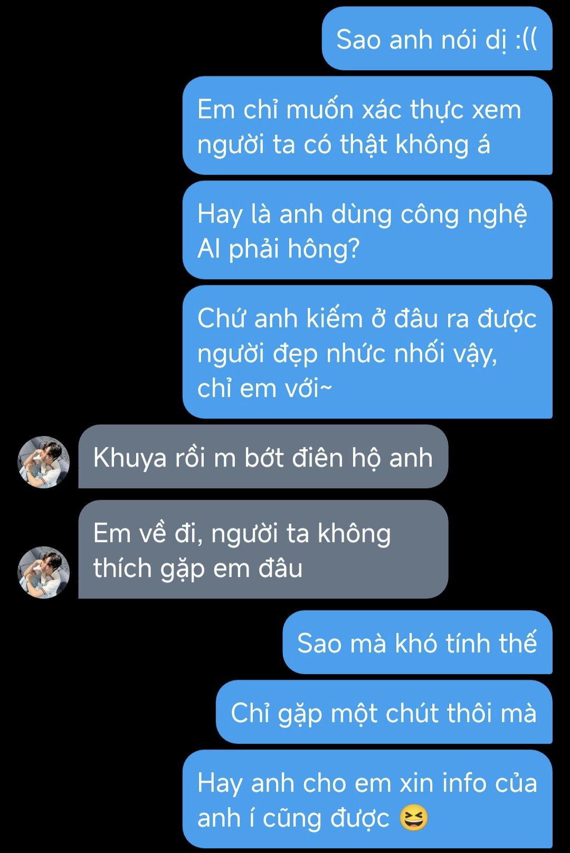
Task: Tap the 'Chỉ gặp một chút thôi mà' message
Action: 384,712
